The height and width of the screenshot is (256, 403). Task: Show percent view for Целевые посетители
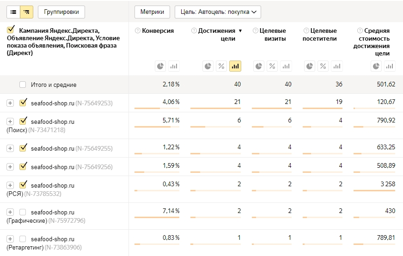[323, 66]
